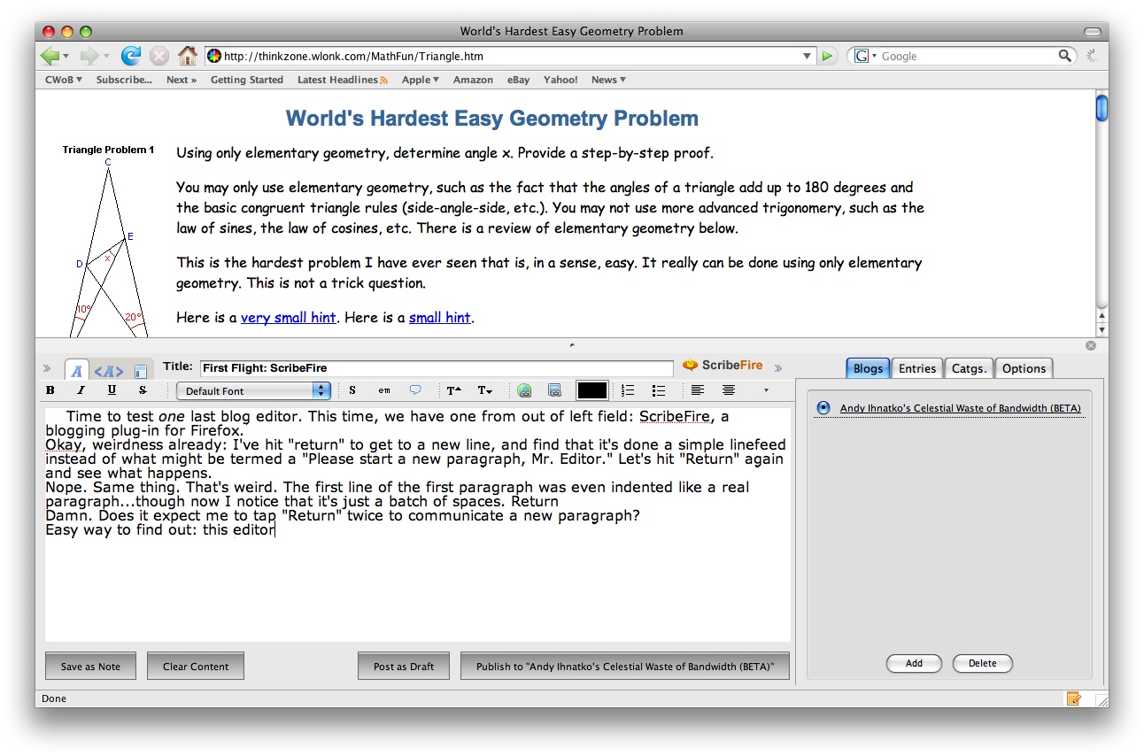Open the black text color swatch
This screenshot has height=756, width=1144.
click(592, 390)
